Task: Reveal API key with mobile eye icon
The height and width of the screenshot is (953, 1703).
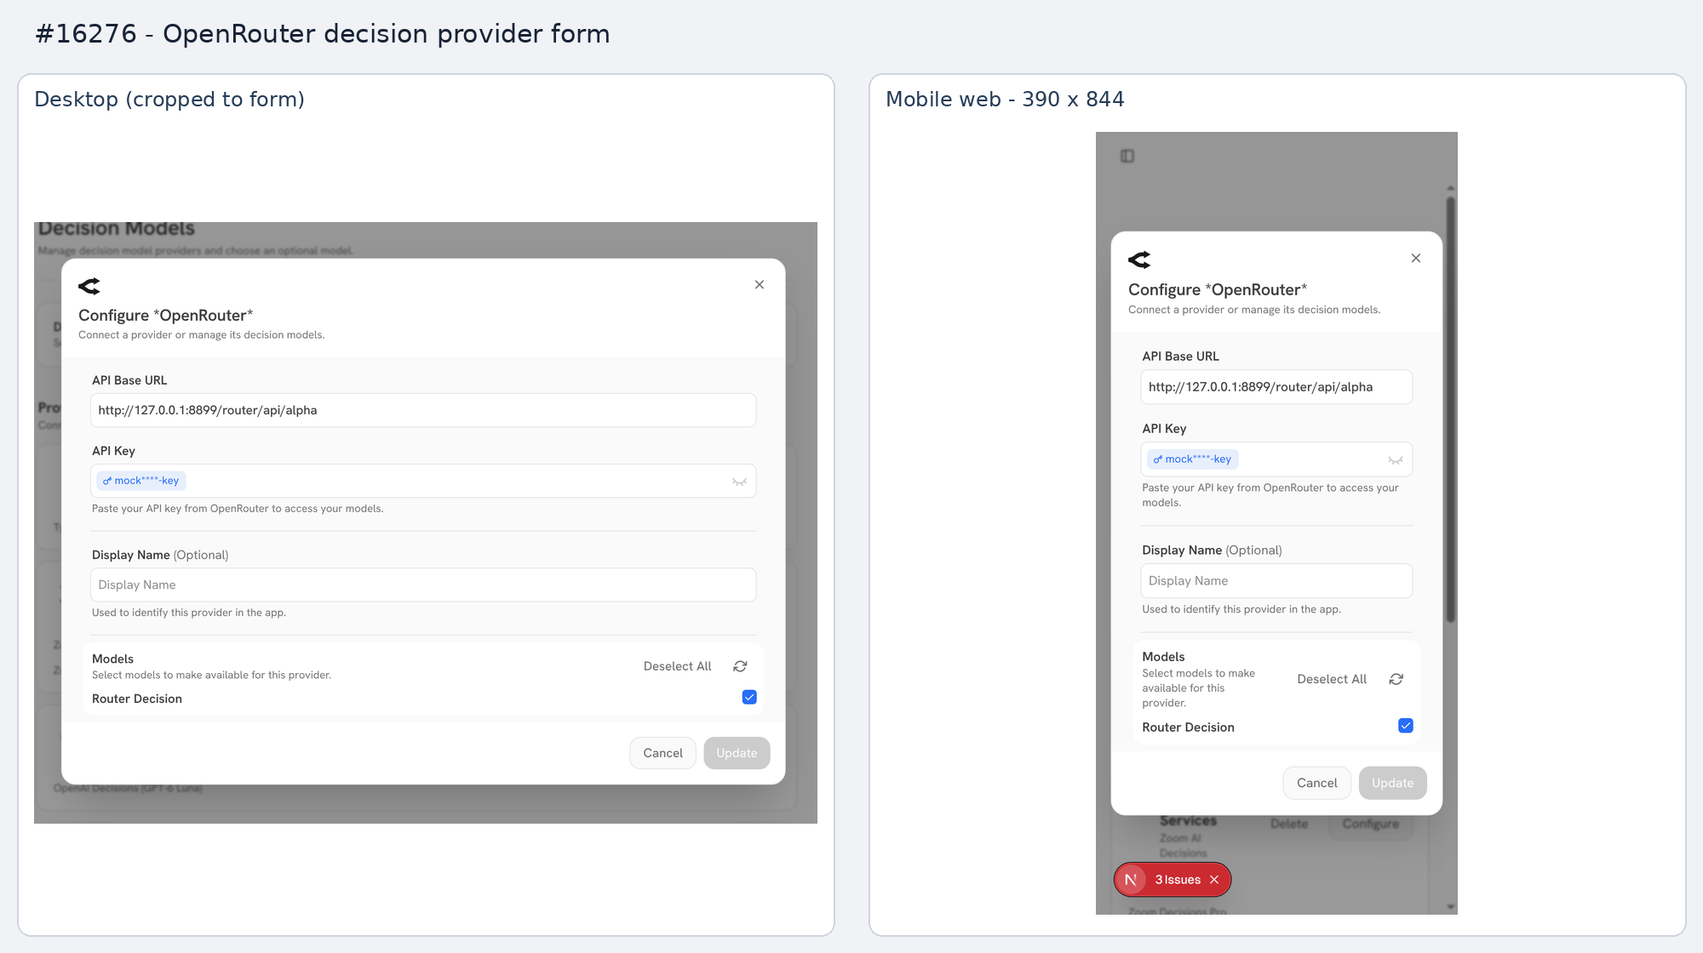Action: 1396,460
